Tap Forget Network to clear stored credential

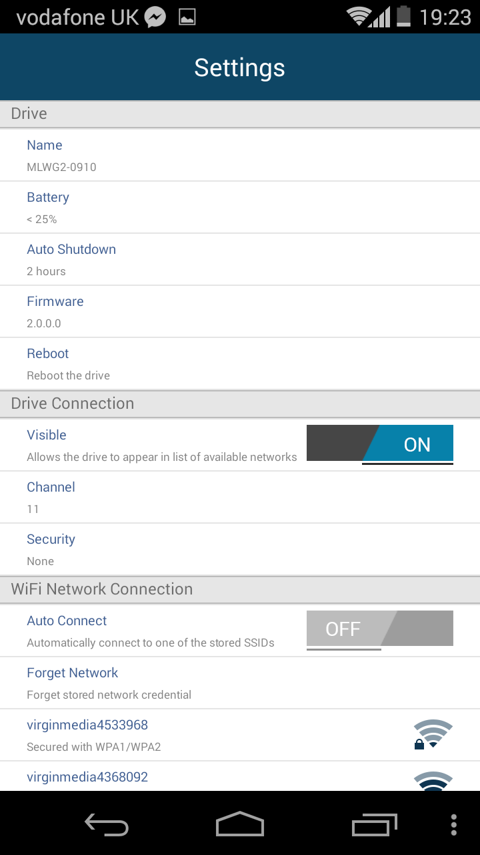pos(73,683)
